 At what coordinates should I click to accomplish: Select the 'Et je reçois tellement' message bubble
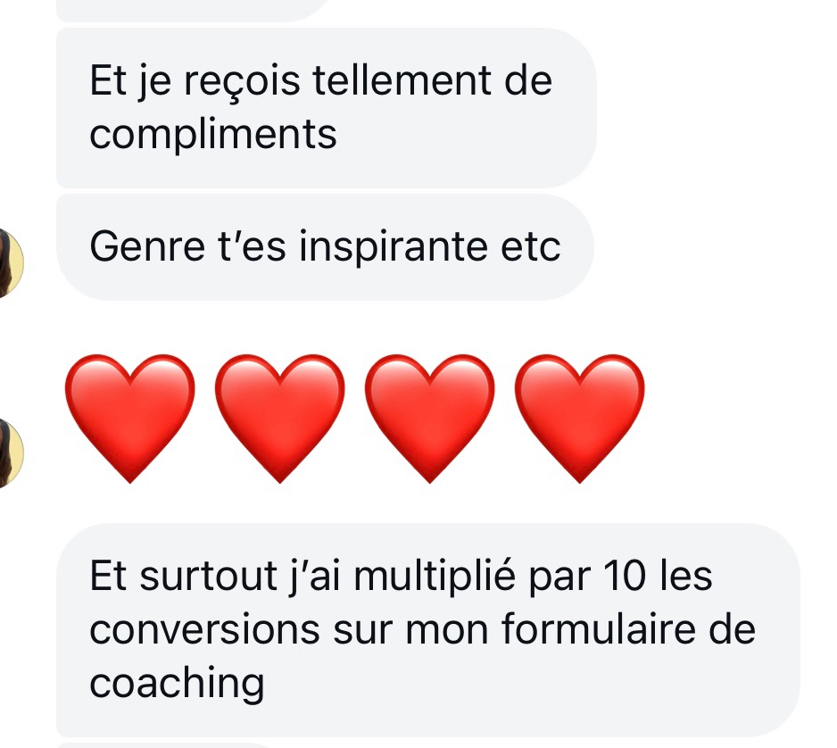(327, 107)
